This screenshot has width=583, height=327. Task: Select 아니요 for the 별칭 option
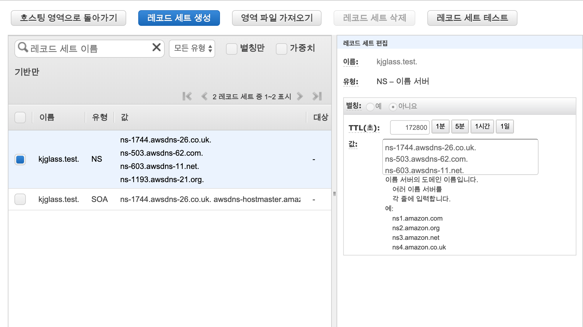pyautogui.click(x=393, y=107)
